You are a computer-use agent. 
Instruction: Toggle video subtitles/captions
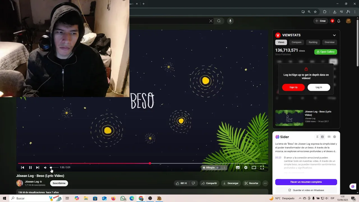coord(238,167)
